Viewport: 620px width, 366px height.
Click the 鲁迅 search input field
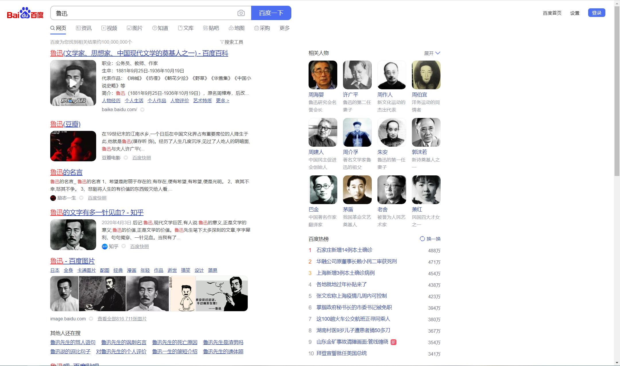tap(144, 13)
